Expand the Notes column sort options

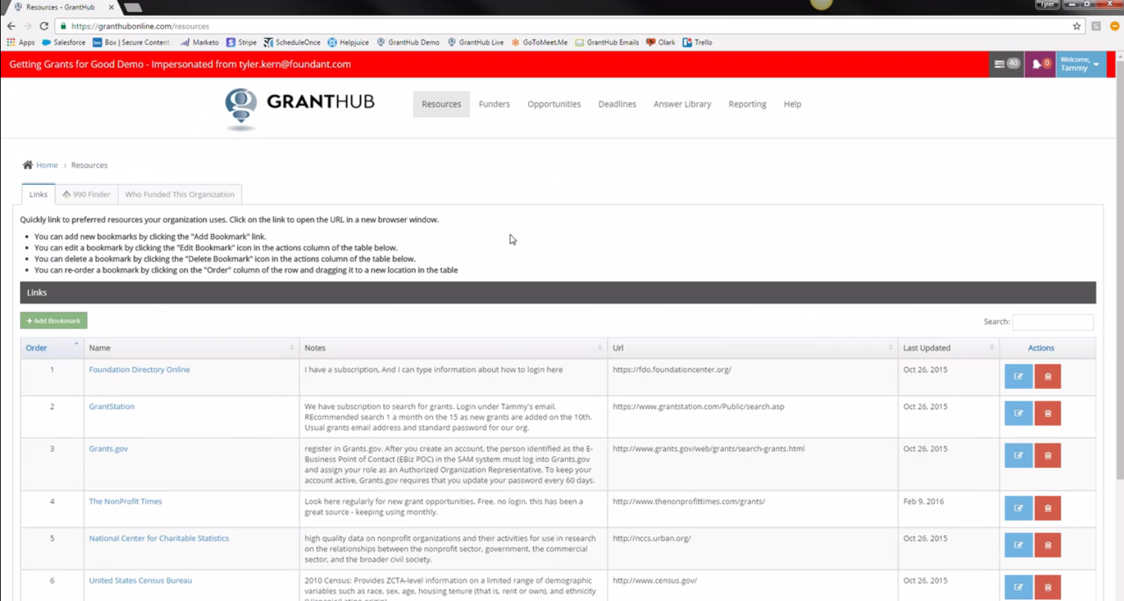602,348
